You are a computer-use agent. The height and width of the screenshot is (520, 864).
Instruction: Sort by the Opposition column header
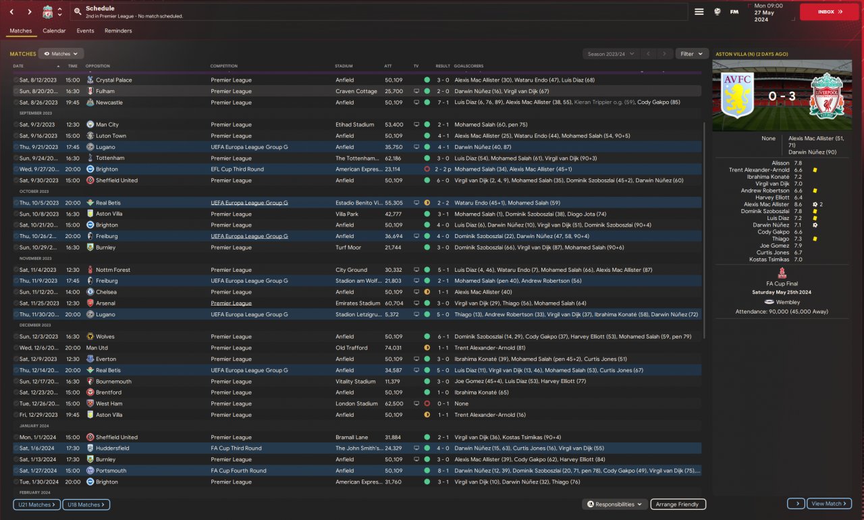(x=98, y=66)
